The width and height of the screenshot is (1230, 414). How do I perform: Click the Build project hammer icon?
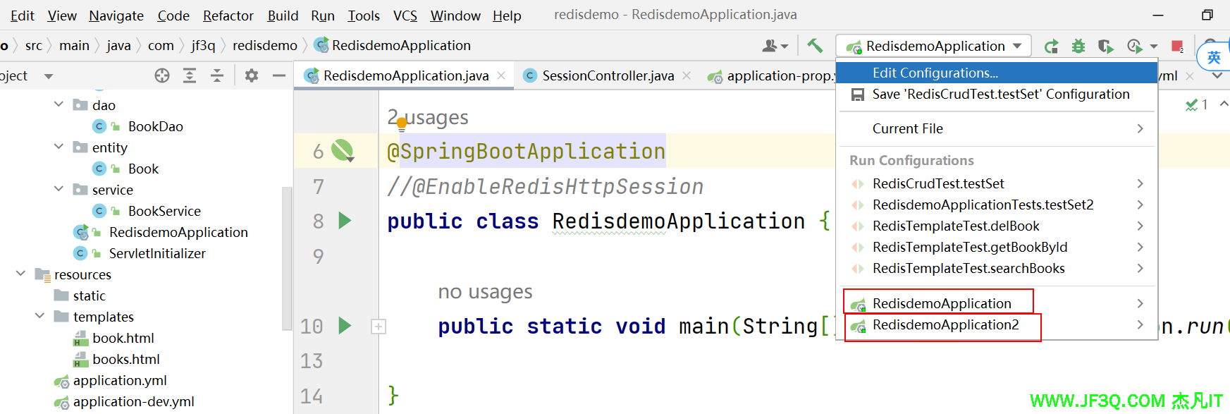tap(815, 46)
